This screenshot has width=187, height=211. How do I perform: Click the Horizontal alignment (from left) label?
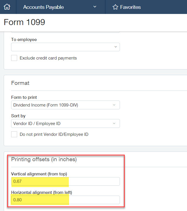[41, 192]
